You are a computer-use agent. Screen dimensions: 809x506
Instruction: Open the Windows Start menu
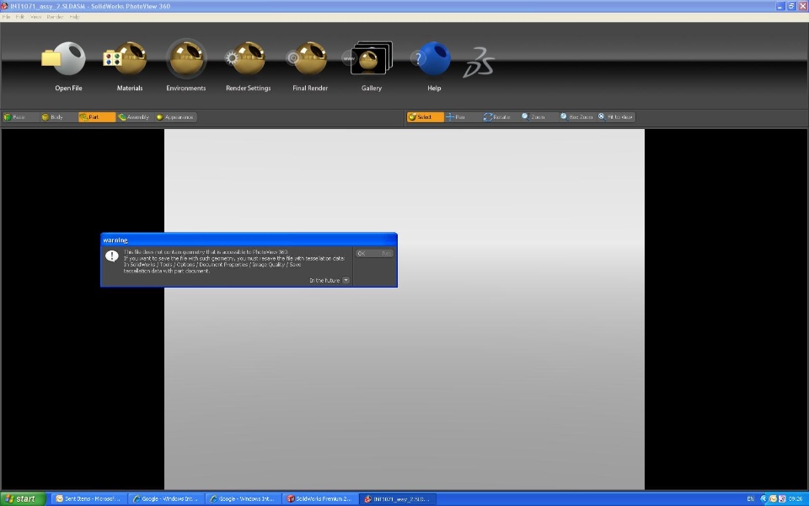point(24,498)
